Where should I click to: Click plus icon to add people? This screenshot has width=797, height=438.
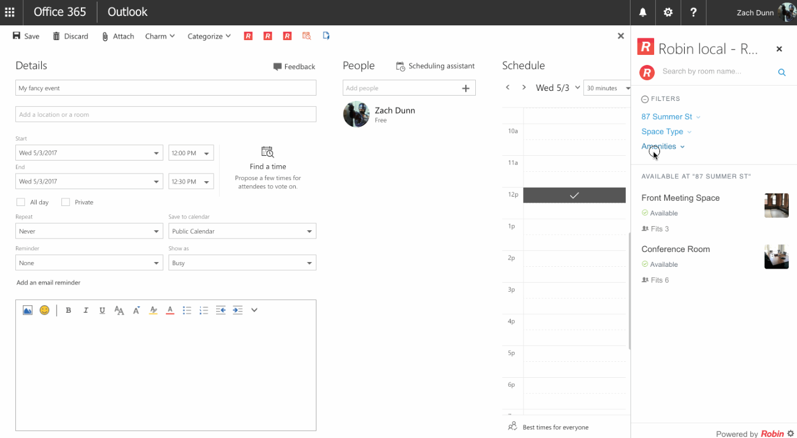466,88
